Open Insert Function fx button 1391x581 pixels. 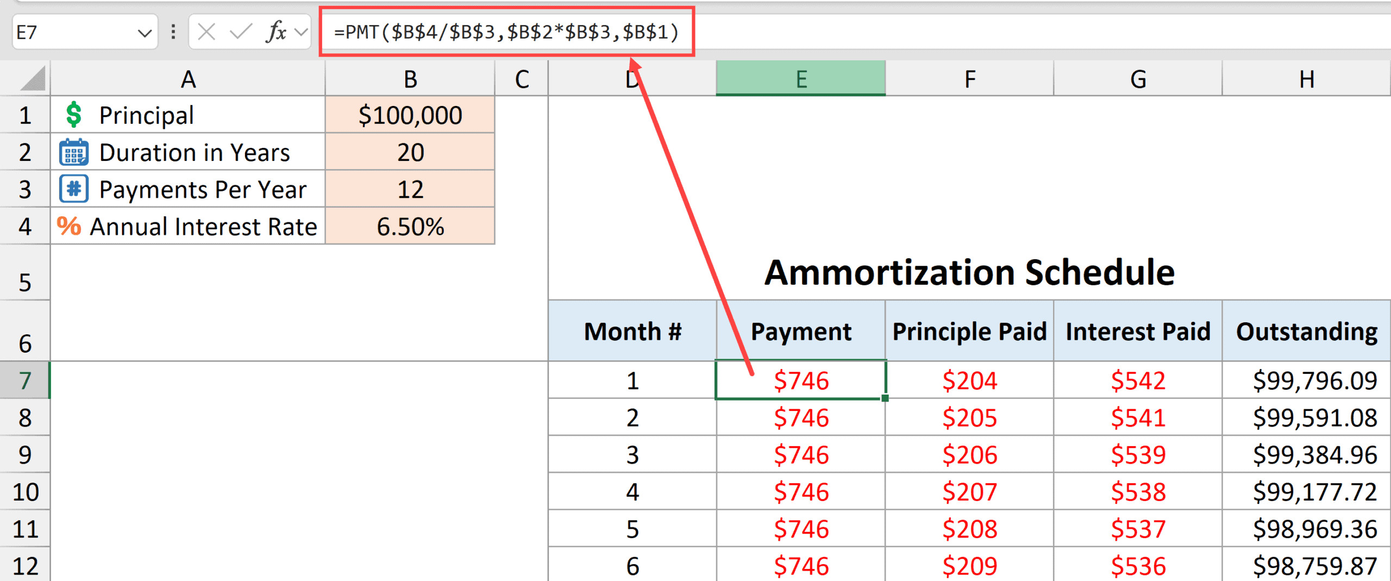pyautogui.click(x=276, y=32)
